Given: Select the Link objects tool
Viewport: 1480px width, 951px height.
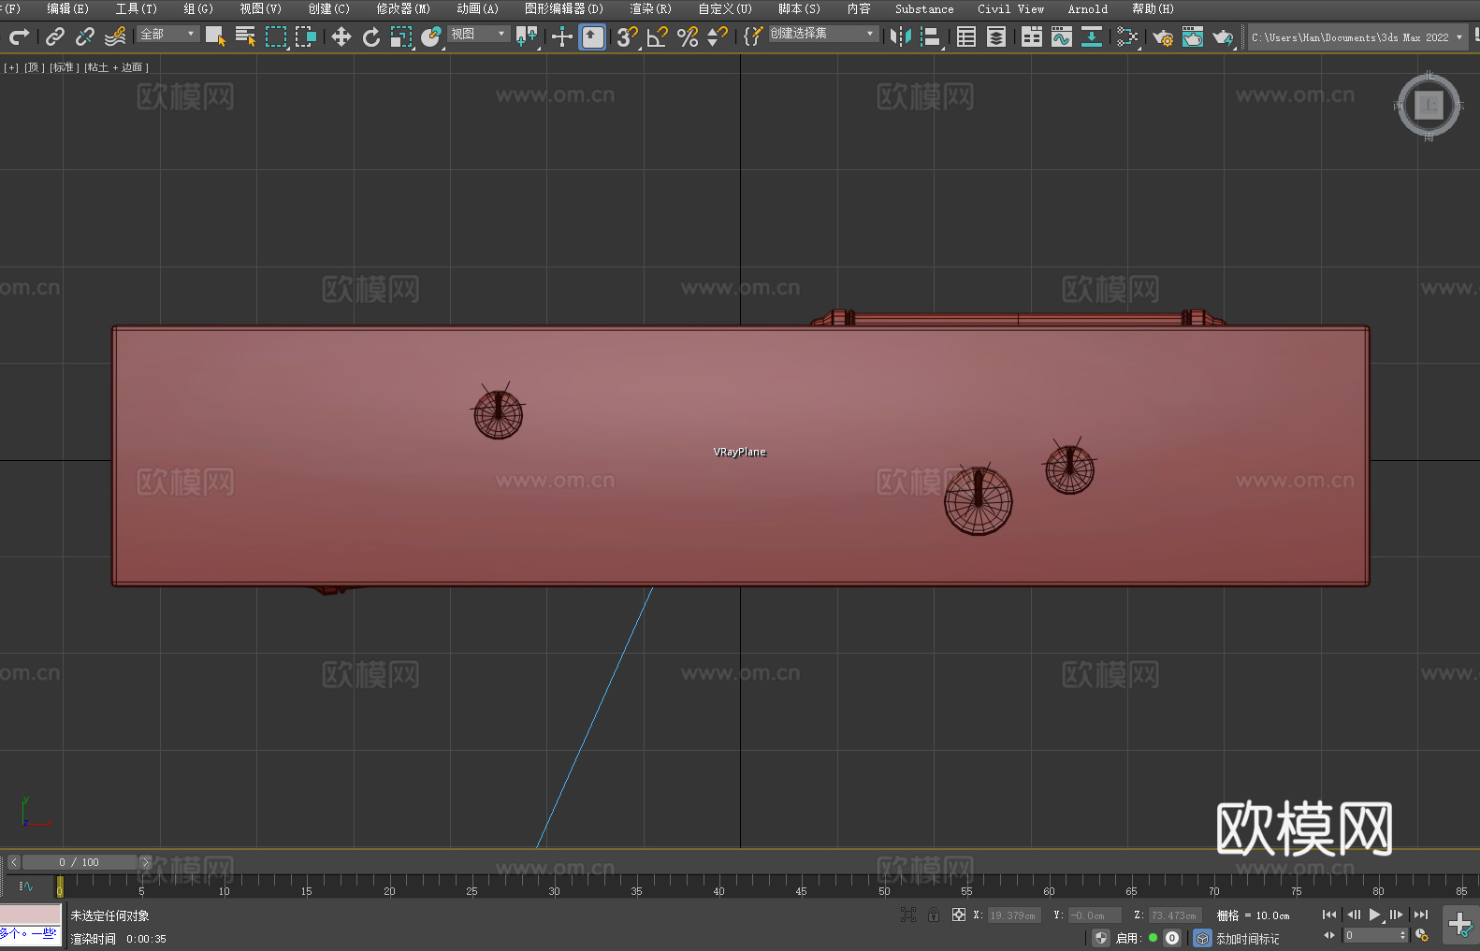Looking at the screenshot, I should [x=55, y=36].
